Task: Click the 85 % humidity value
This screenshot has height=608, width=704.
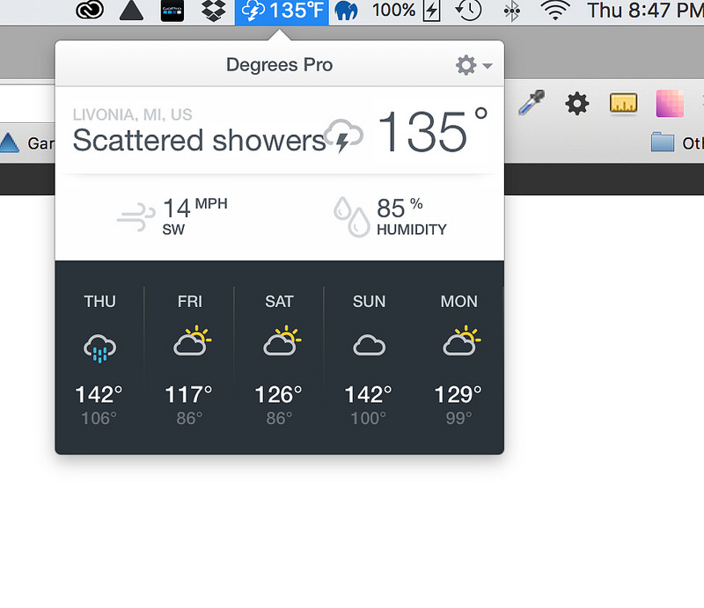Action: click(x=400, y=208)
